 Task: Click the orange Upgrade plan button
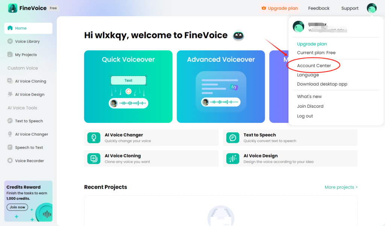click(x=280, y=8)
